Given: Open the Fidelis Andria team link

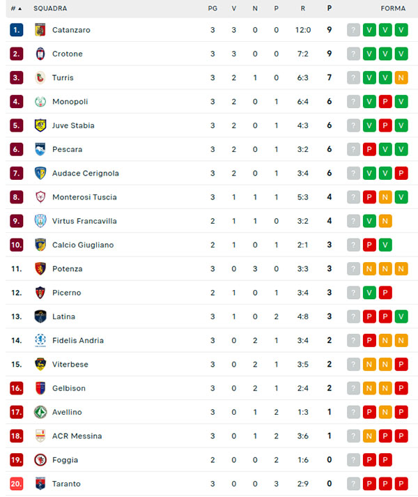Looking at the screenshot, I should (77, 341).
